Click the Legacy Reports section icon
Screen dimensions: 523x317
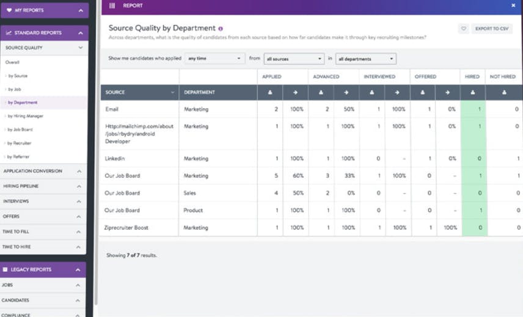tap(5, 269)
